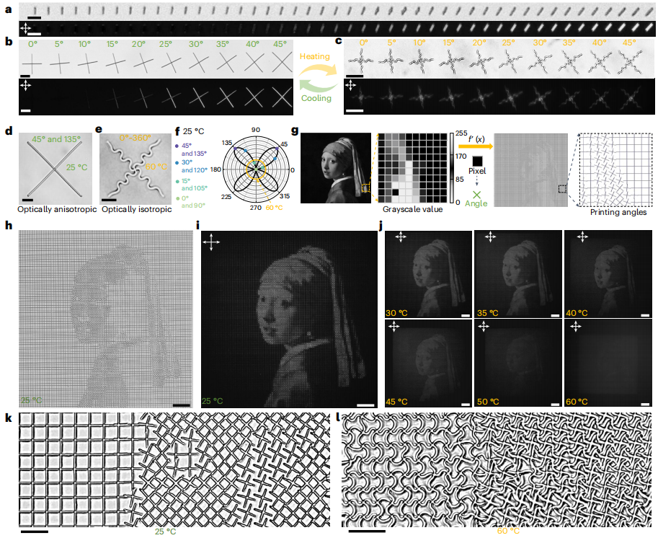Click crossed-polarizer icon in the 60 °C image
The image size is (658, 538).
click(576, 326)
